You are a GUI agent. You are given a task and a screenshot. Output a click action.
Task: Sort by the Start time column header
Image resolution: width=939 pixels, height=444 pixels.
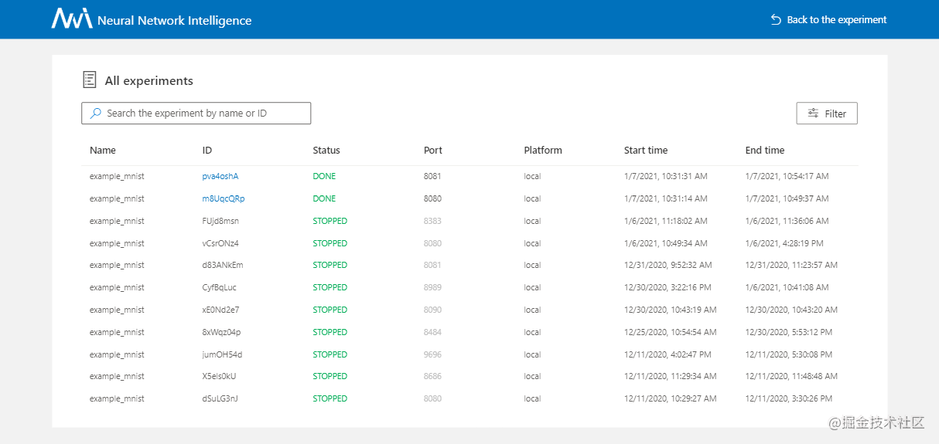646,150
